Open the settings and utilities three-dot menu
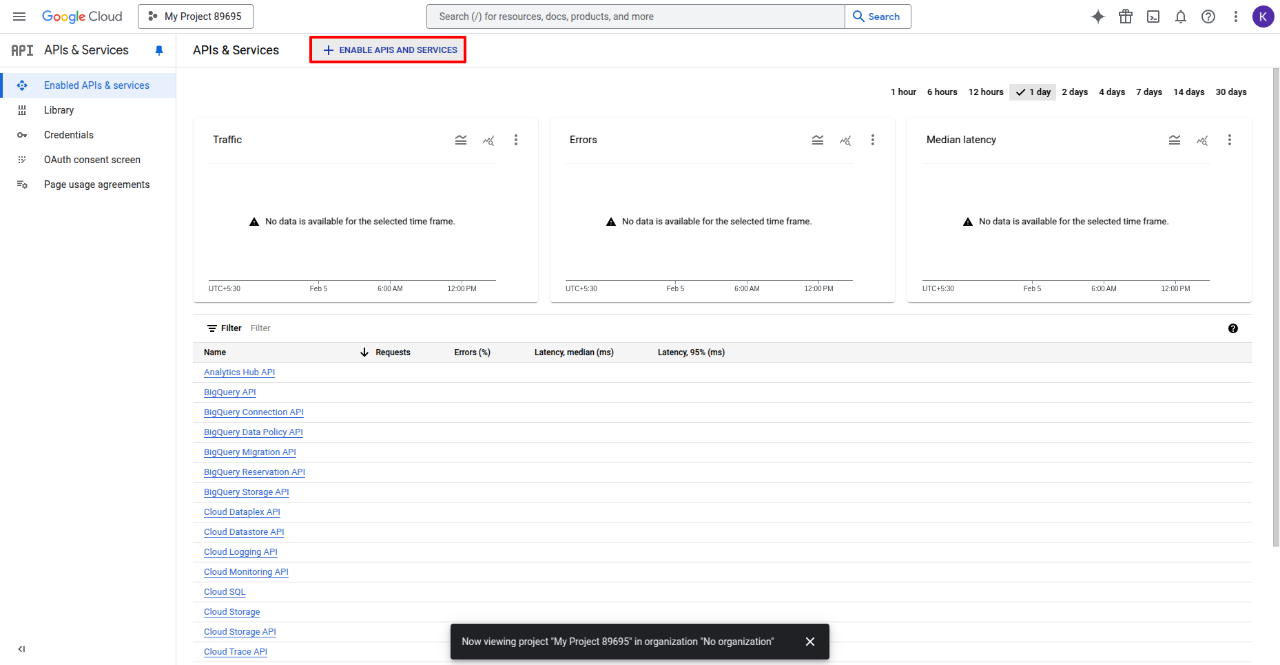Image resolution: width=1280 pixels, height=665 pixels. pos(1236,17)
